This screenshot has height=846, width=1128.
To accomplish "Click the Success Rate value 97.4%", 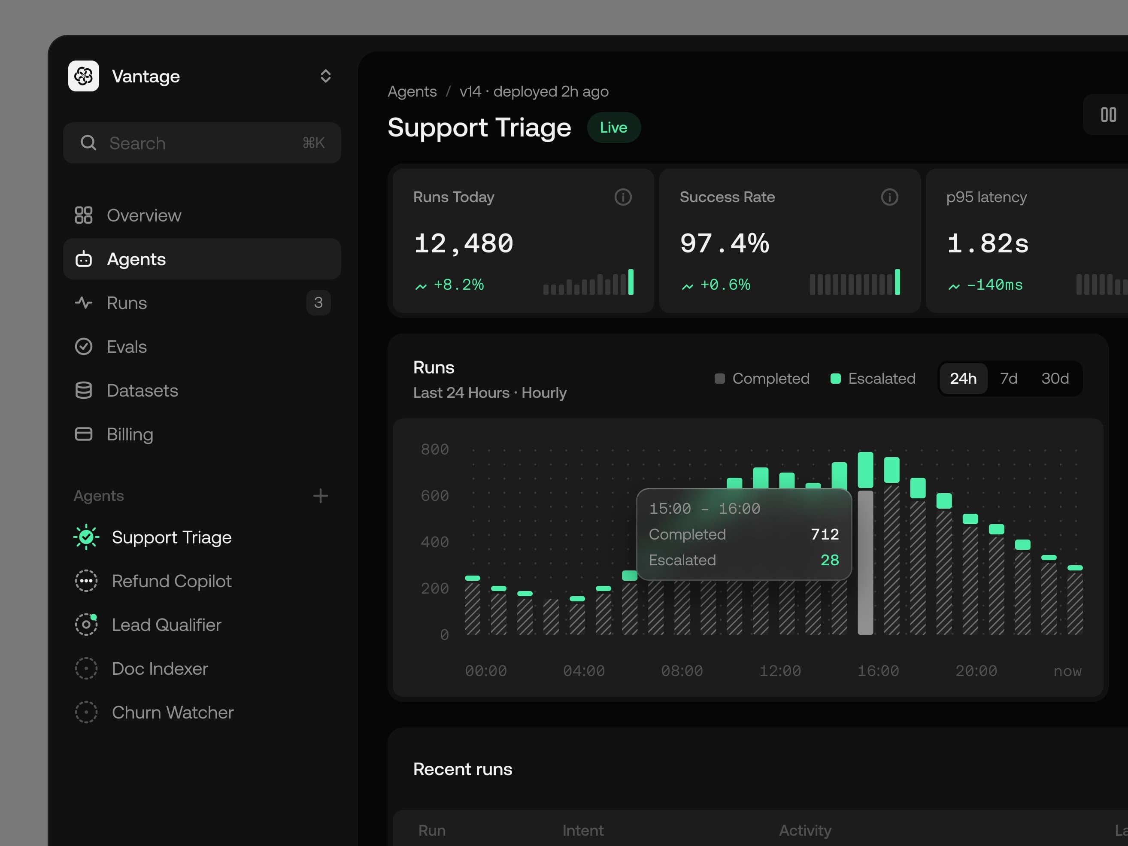I will click(x=724, y=243).
